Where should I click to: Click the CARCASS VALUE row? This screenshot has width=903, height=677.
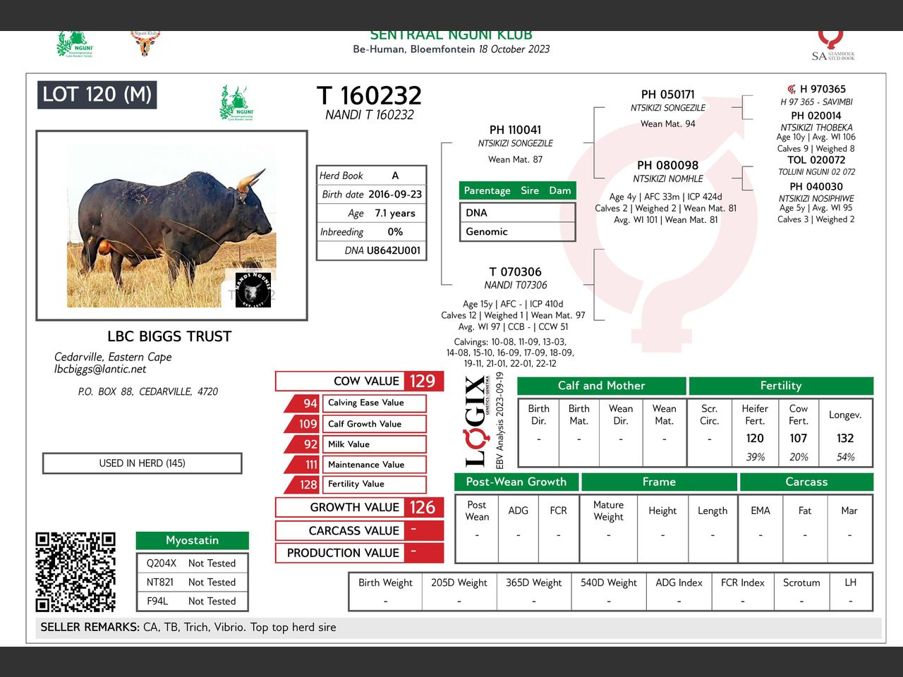(360, 530)
